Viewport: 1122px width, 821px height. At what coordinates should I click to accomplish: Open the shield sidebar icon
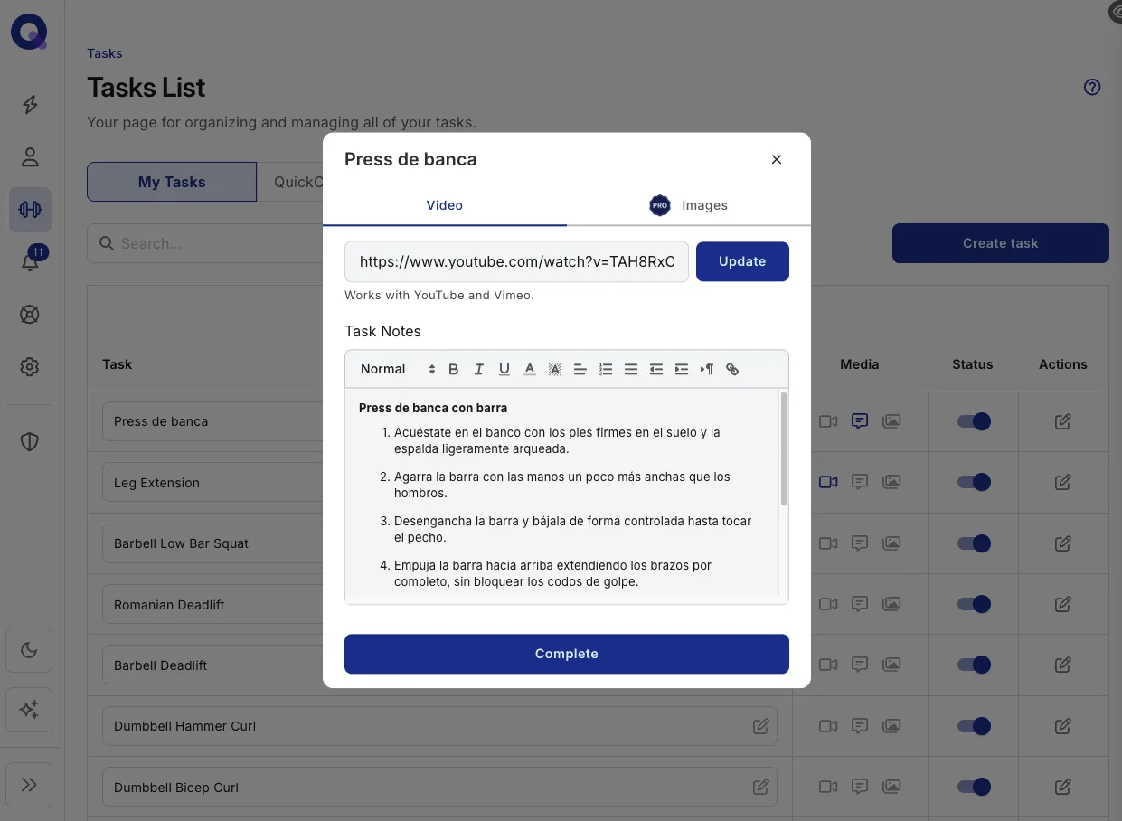[30, 441]
